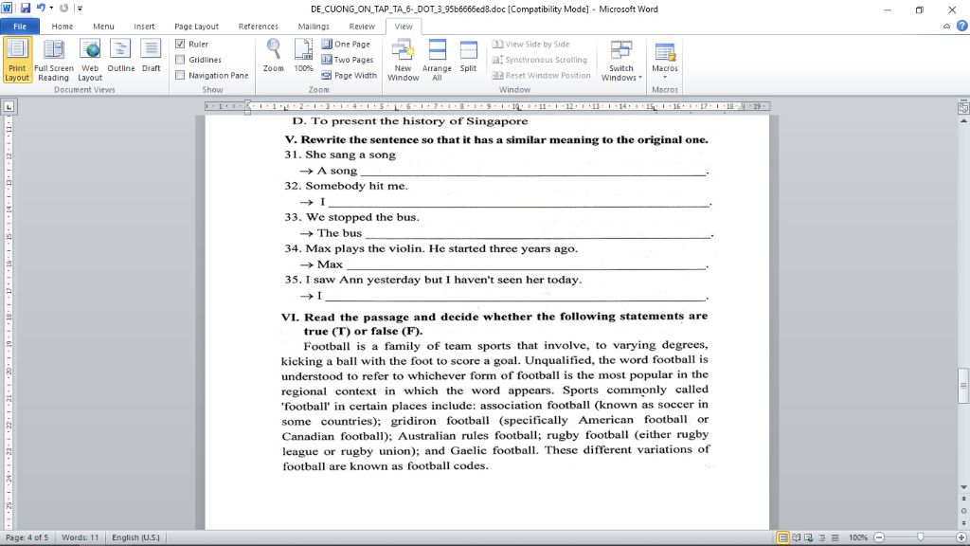Click the zoom out minus button
This screenshot has width=970, height=546.
click(879, 537)
